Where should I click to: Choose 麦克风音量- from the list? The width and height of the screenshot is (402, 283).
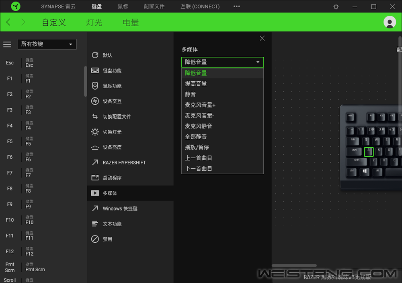[x=222, y=116]
